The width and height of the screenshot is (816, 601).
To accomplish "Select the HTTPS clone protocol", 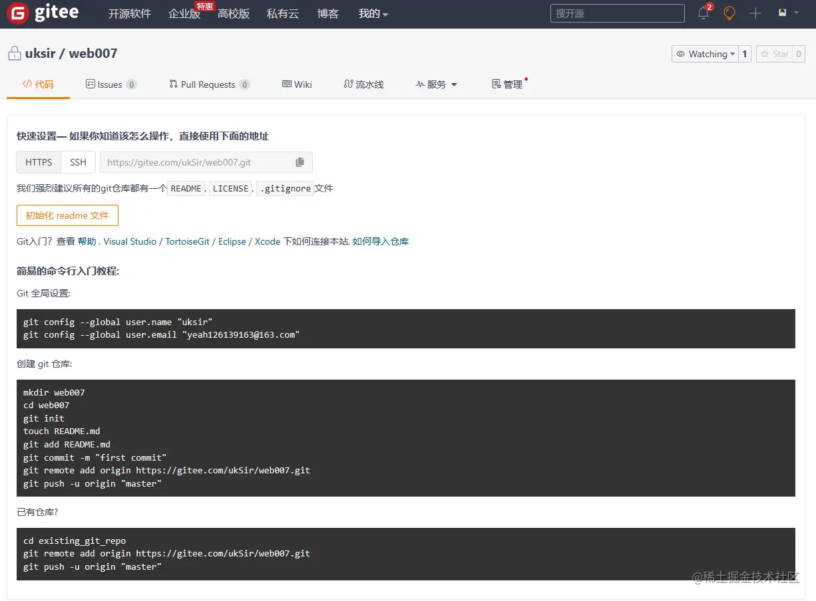I will click(x=38, y=162).
